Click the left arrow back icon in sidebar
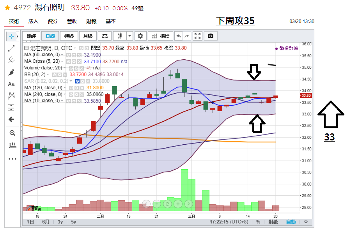This screenshot has width=351, height=234. click(11, 119)
